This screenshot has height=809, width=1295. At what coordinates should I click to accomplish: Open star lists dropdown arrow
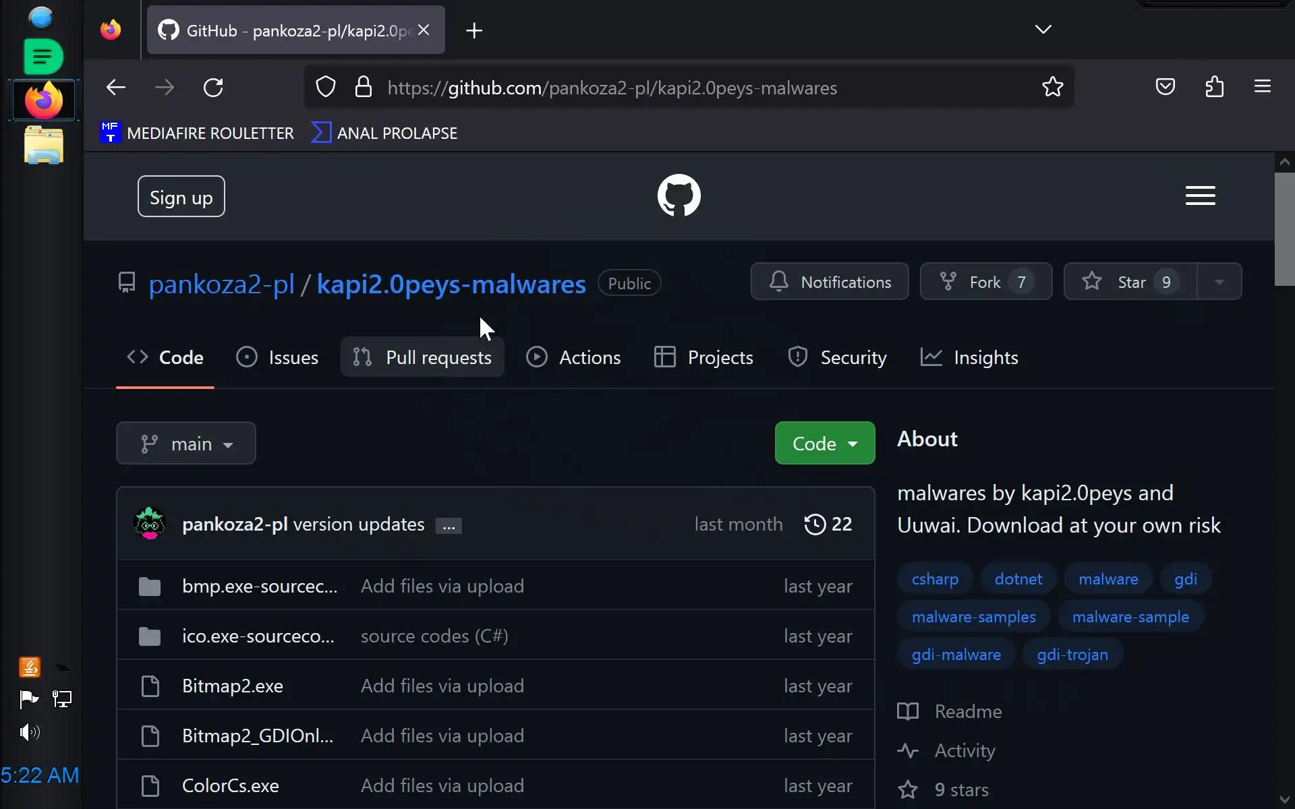[x=1219, y=282]
